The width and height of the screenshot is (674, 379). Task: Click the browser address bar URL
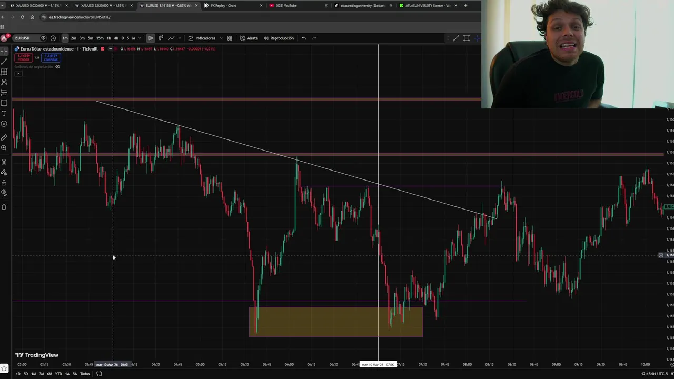[80, 17]
